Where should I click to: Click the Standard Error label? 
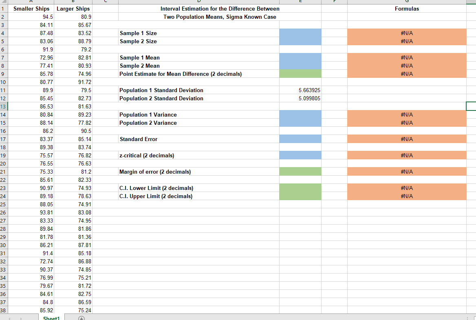pos(139,139)
